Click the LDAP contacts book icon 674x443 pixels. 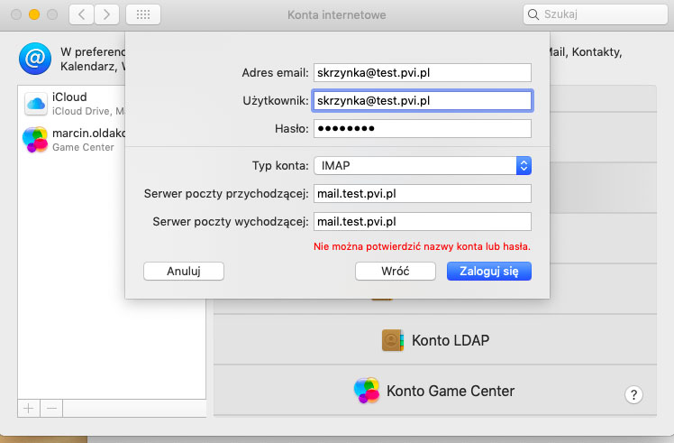[393, 340]
